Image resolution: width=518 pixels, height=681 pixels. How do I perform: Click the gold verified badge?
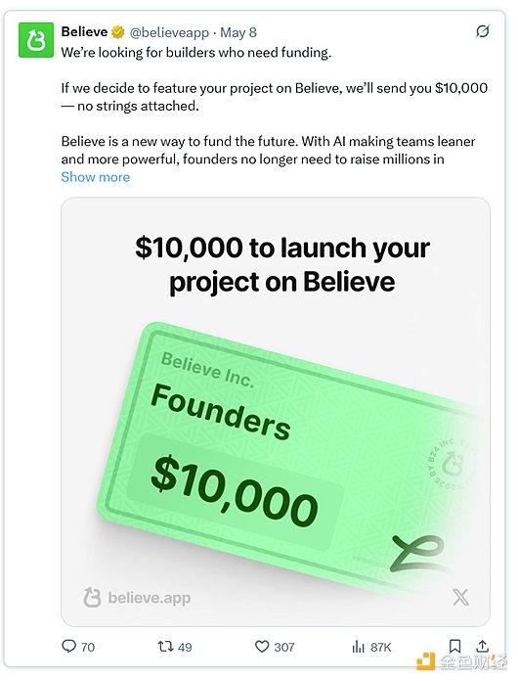coord(118,32)
